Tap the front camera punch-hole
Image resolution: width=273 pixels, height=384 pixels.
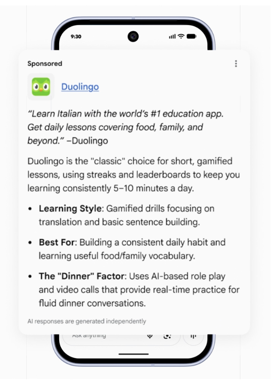coord(133,37)
